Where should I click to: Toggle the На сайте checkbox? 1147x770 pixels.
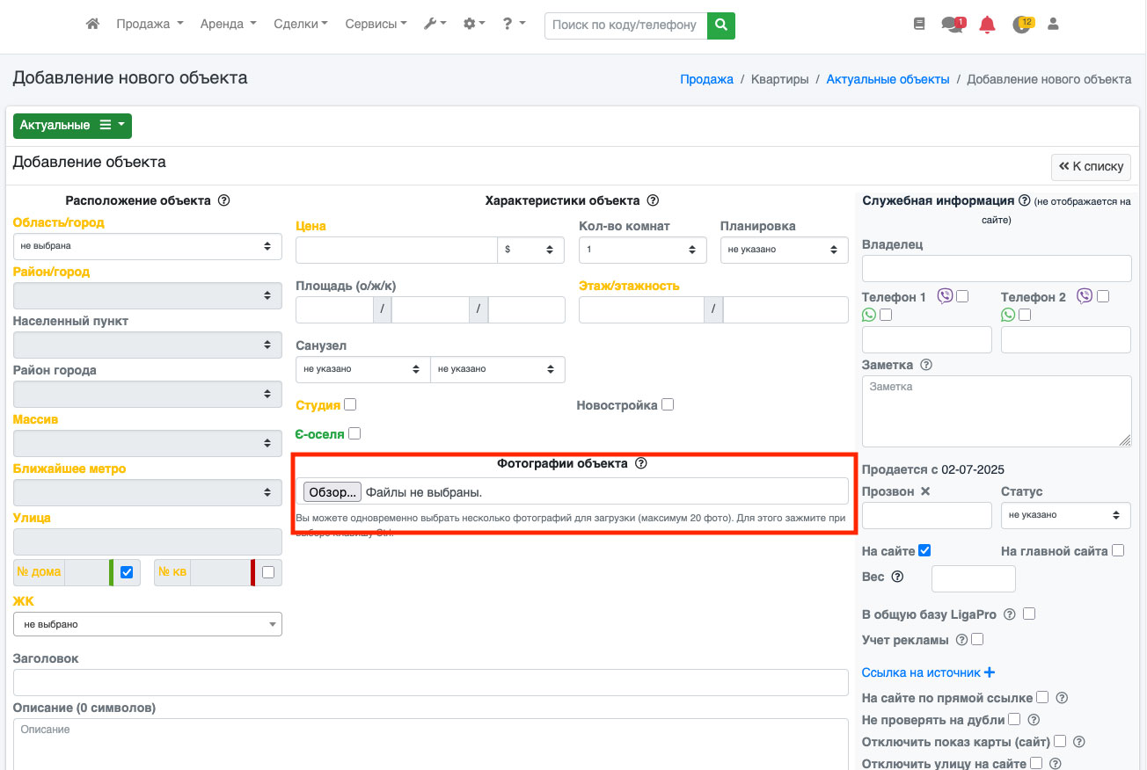tap(924, 550)
